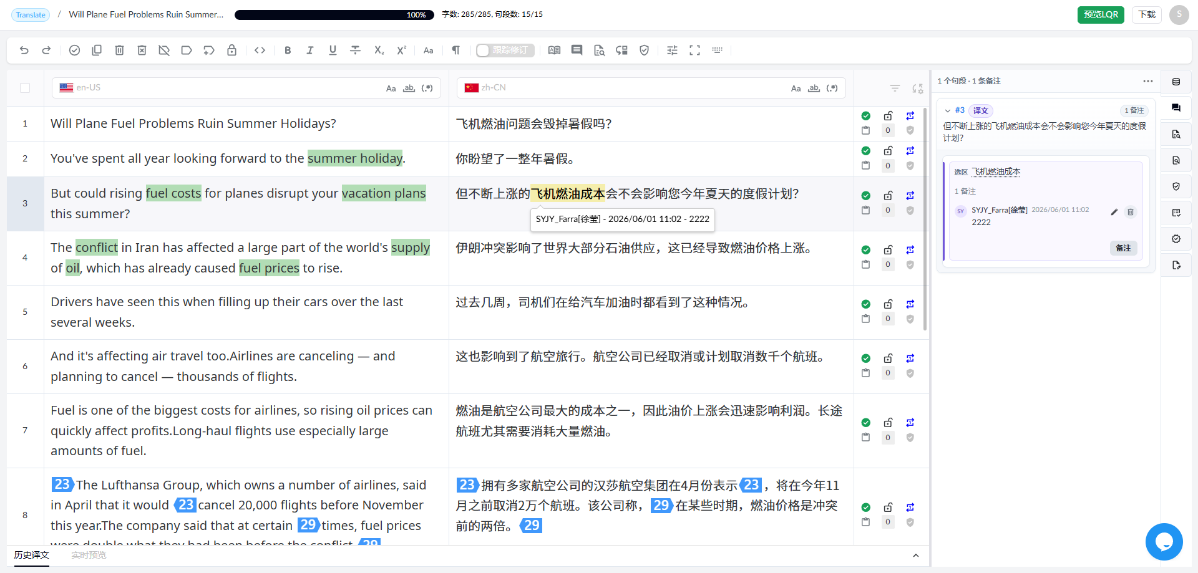Switch to the 实时预览 tab
This screenshot has height=573, width=1198.
[89, 555]
